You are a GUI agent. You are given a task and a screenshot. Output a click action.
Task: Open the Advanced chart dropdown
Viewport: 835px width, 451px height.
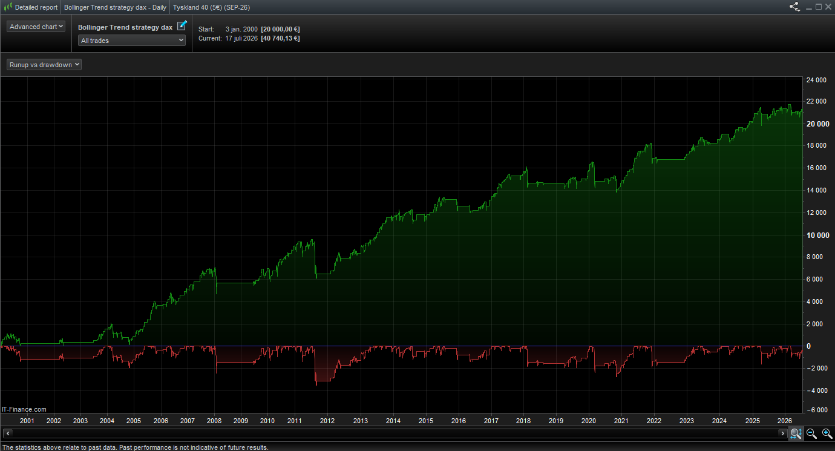tap(36, 27)
